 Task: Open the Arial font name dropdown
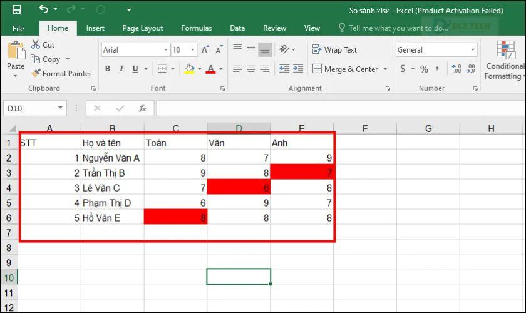click(x=166, y=49)
